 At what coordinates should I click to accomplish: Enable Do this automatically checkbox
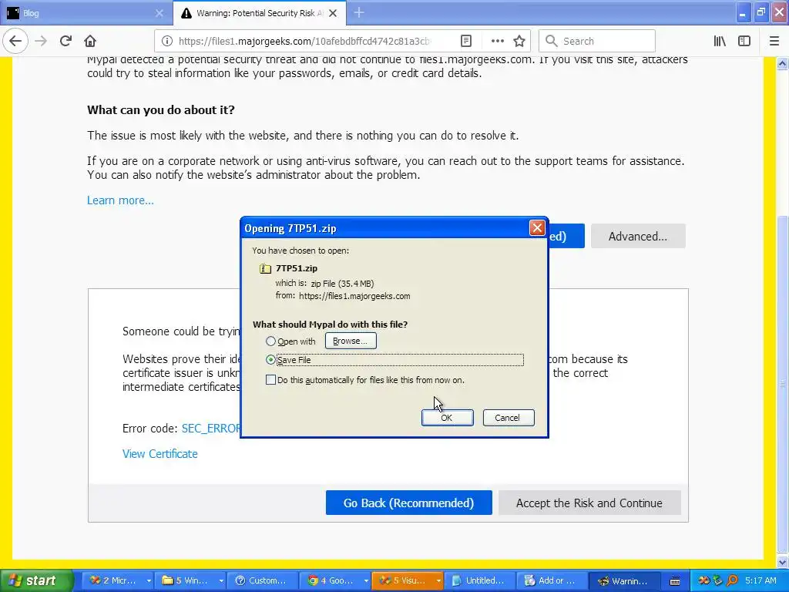(x=270, y=379)
